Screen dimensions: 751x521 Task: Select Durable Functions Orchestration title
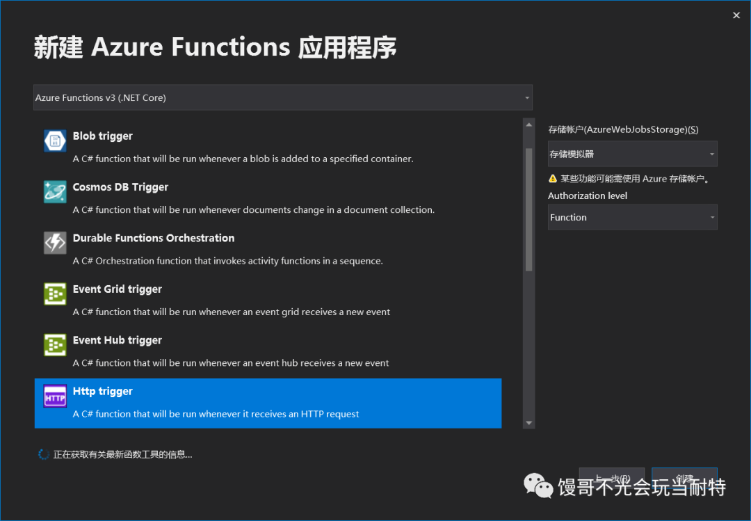pos(153,238)
